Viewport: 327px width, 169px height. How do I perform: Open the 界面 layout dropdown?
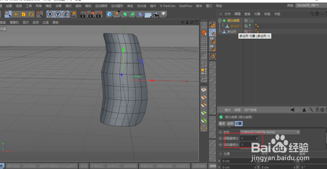point(310,6)
